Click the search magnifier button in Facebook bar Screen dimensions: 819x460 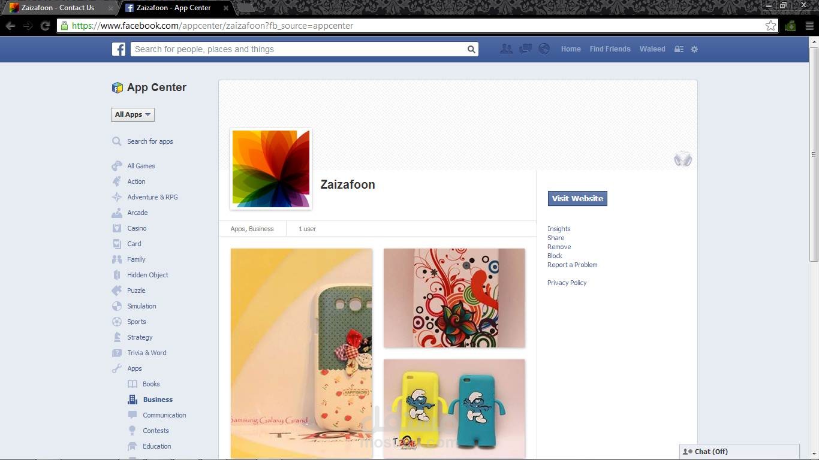[x=471, y=49]
